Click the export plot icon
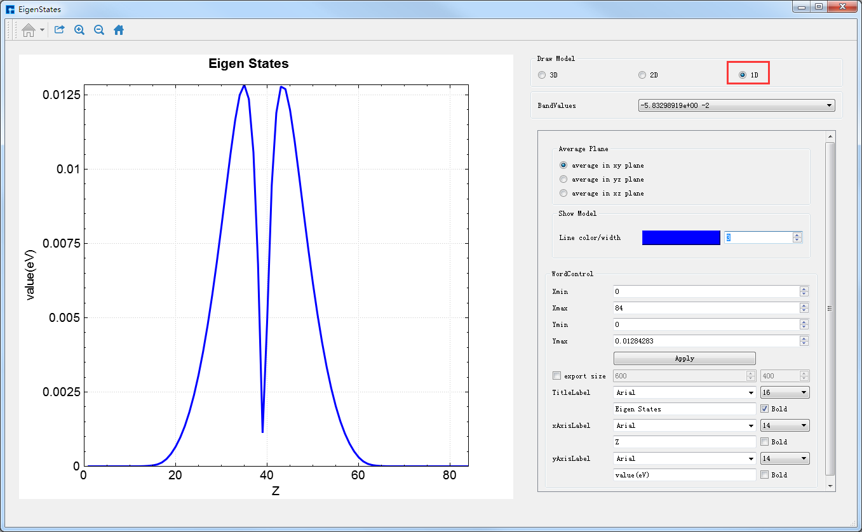 (x=59, y=30)
